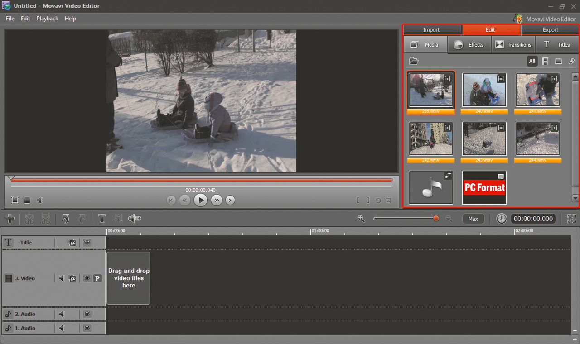Add a title with the T toolbar icon
The width and height of the screenshot is (580, 344).
102,219
